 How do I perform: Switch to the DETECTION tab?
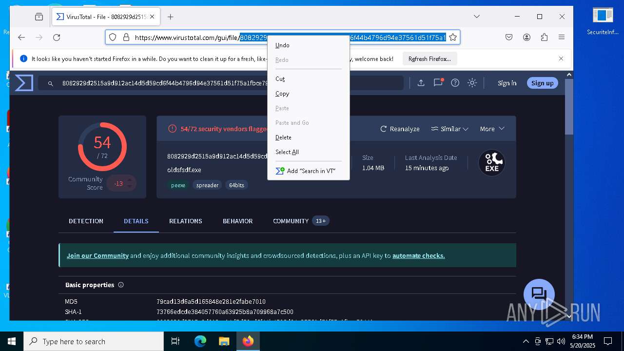click(86, 221)
